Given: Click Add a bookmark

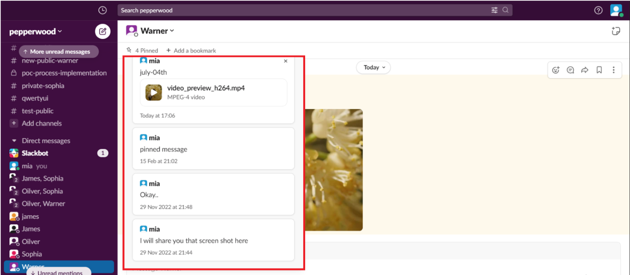Looking at the screenshot, I should click(191, 50).
